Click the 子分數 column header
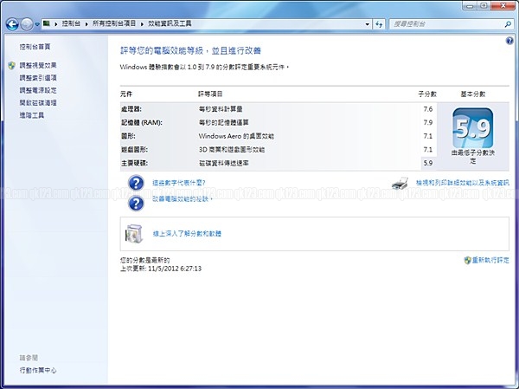 point(427,94)
